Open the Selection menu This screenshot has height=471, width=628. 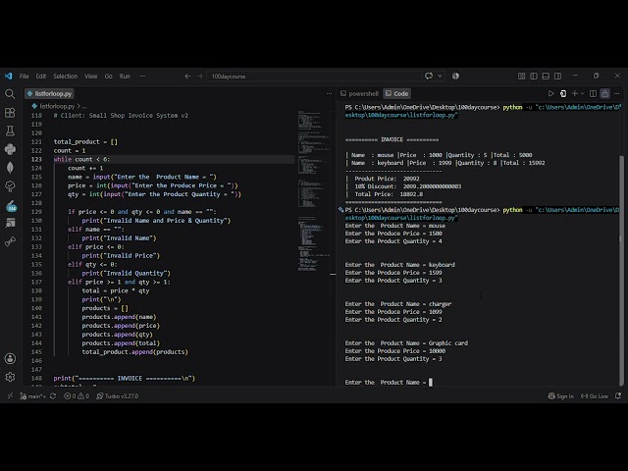pos(66,77)
